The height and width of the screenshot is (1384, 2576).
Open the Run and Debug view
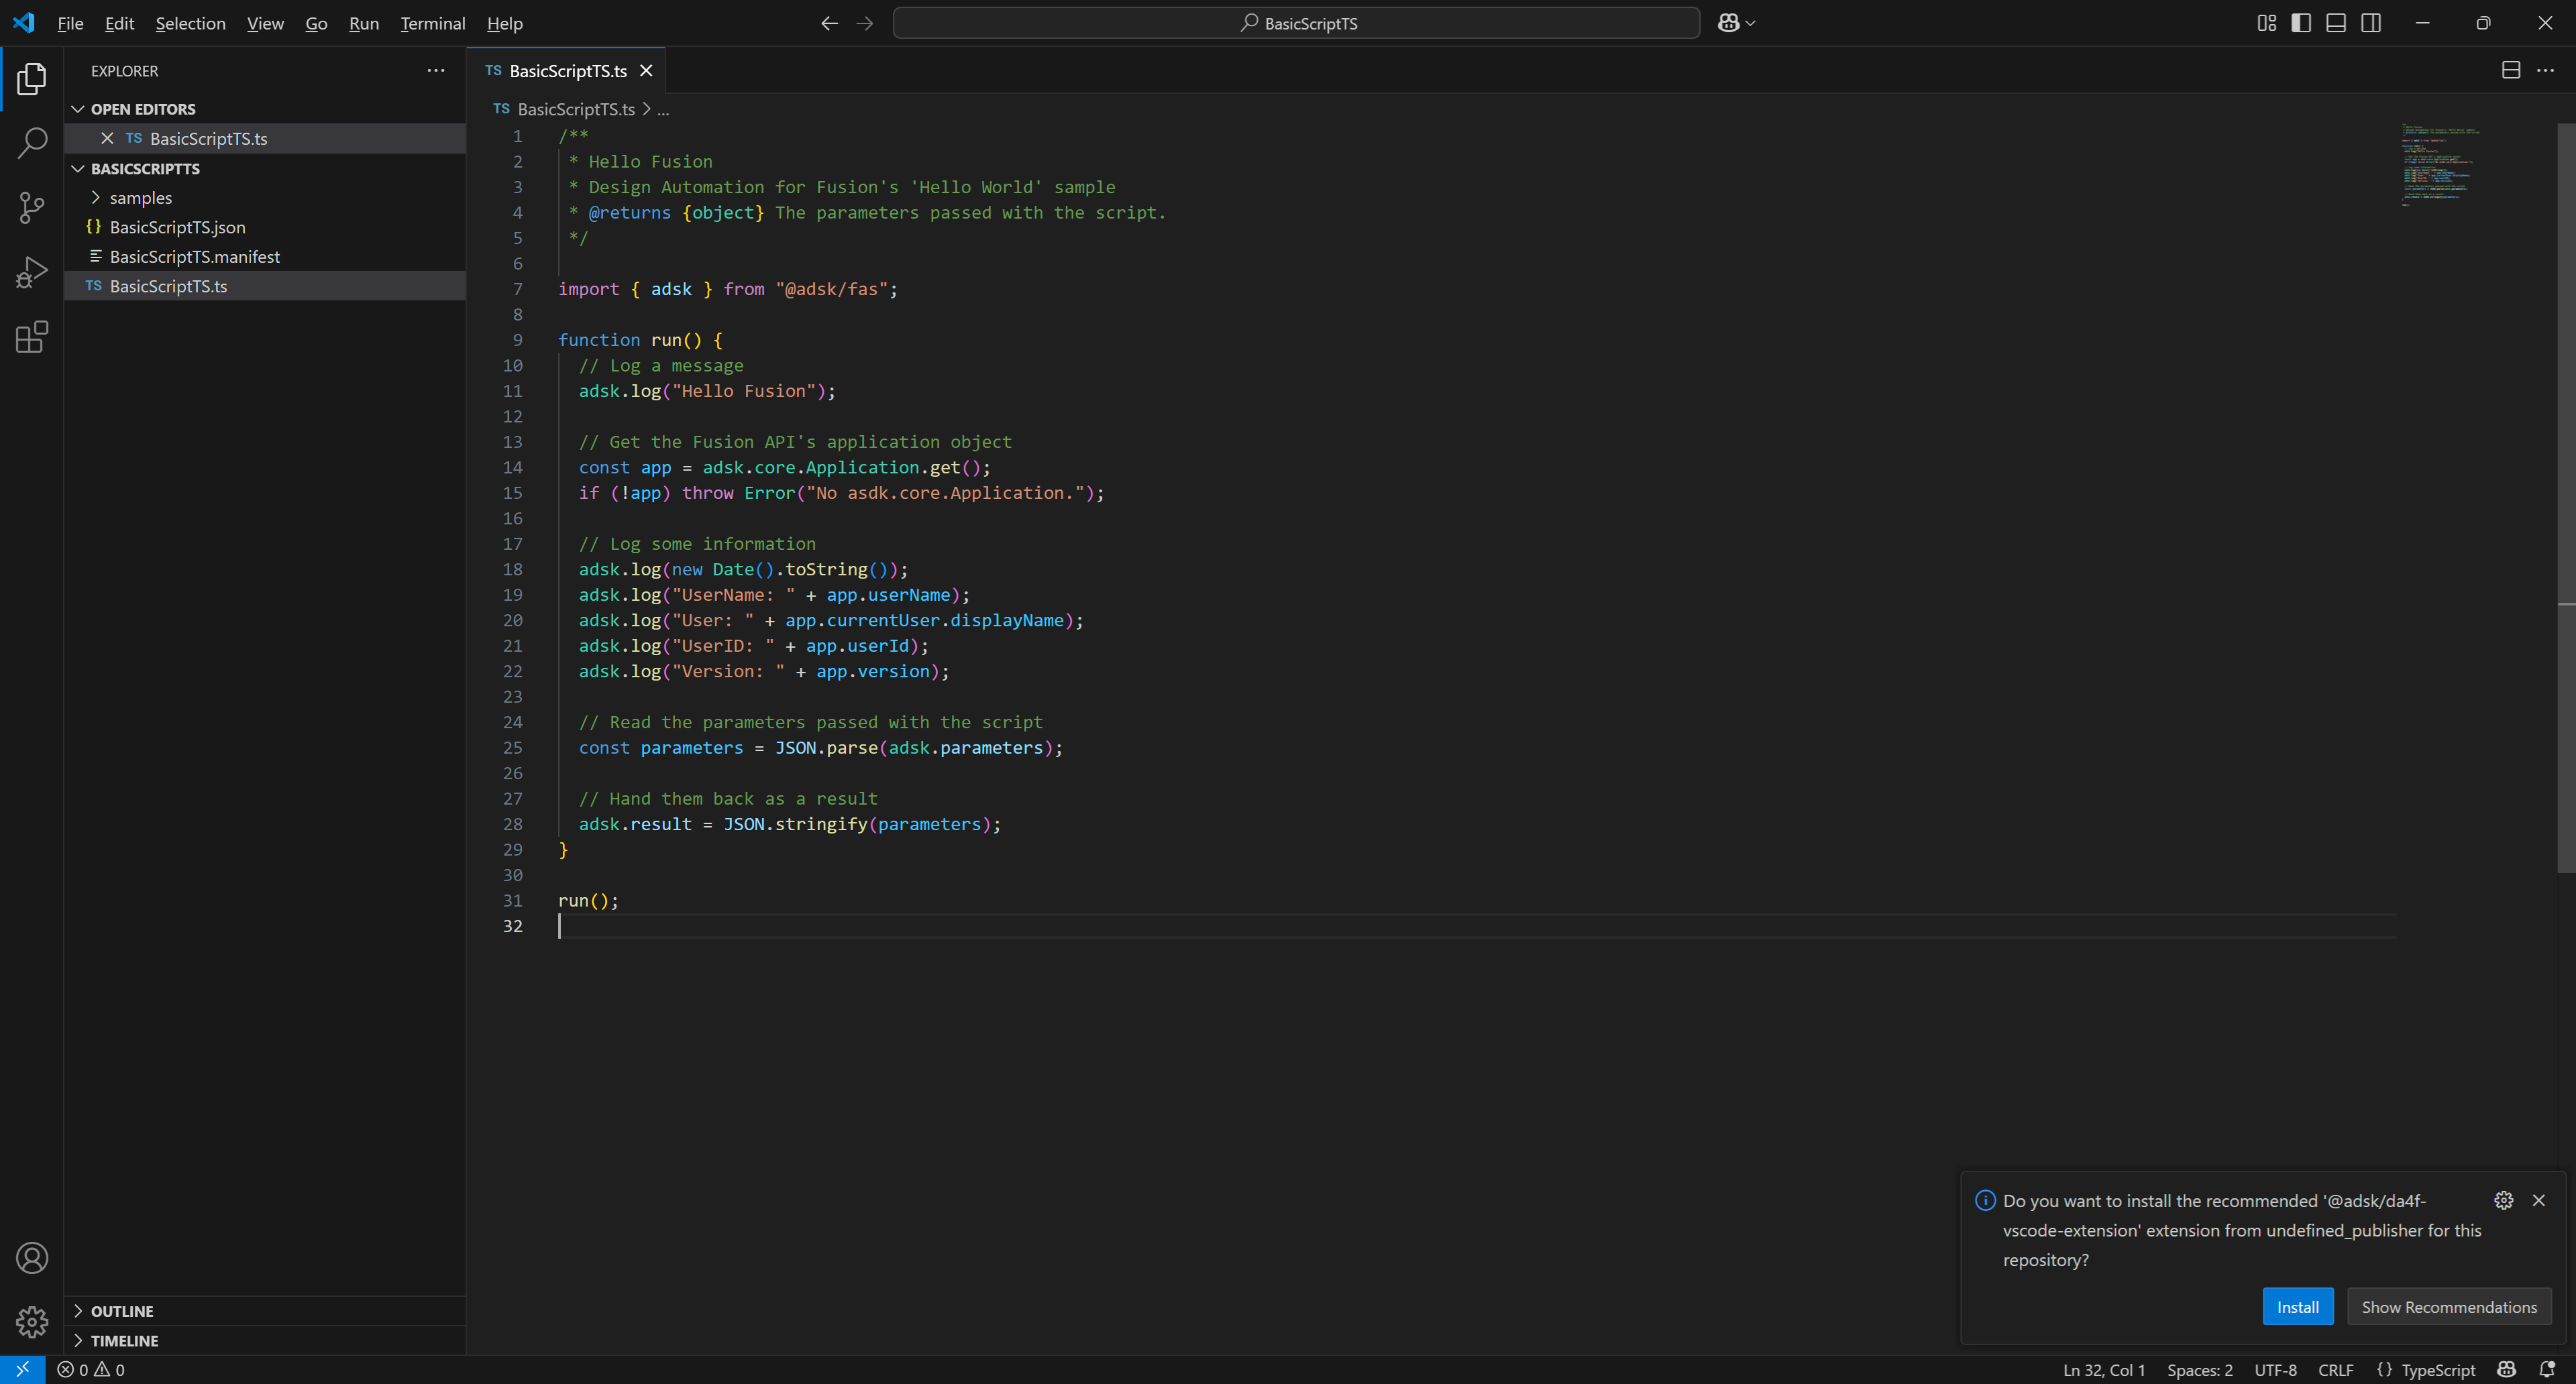tap(32, 272)
